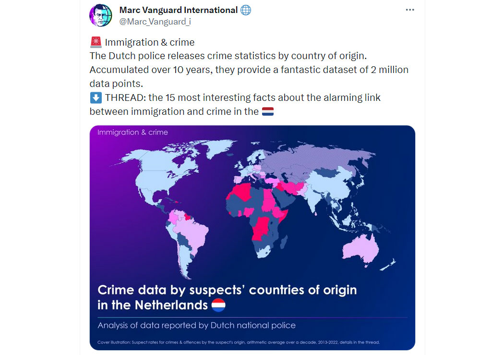This screenshot has width=504, height=355.
Task: Click the 'Crime data by suspects' headline
Action: 227,297
